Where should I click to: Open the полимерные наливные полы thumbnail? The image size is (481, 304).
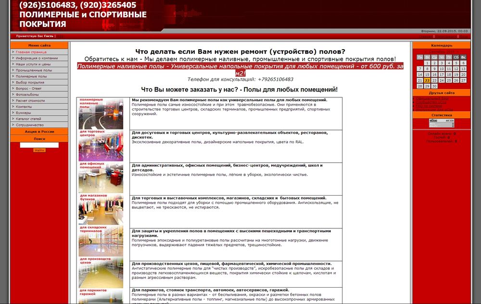(x=101, y=114)
